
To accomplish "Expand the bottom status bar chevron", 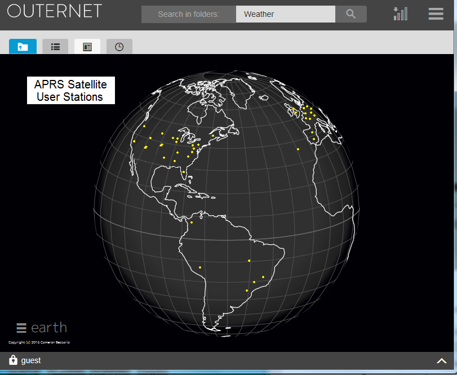I will [x=441, y=360].
